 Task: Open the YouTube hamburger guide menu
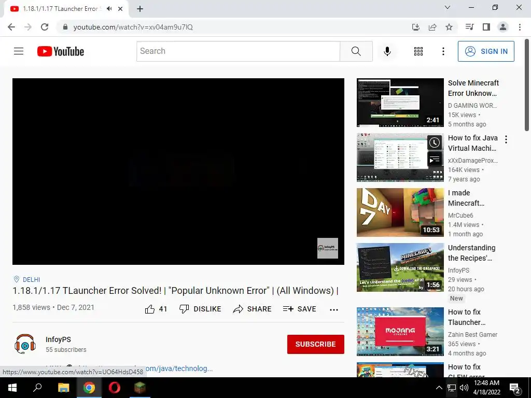tap(19, 51)
